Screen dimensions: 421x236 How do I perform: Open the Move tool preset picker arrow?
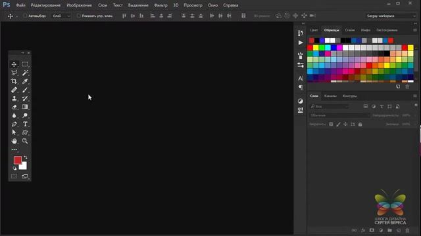click(17, 16)
